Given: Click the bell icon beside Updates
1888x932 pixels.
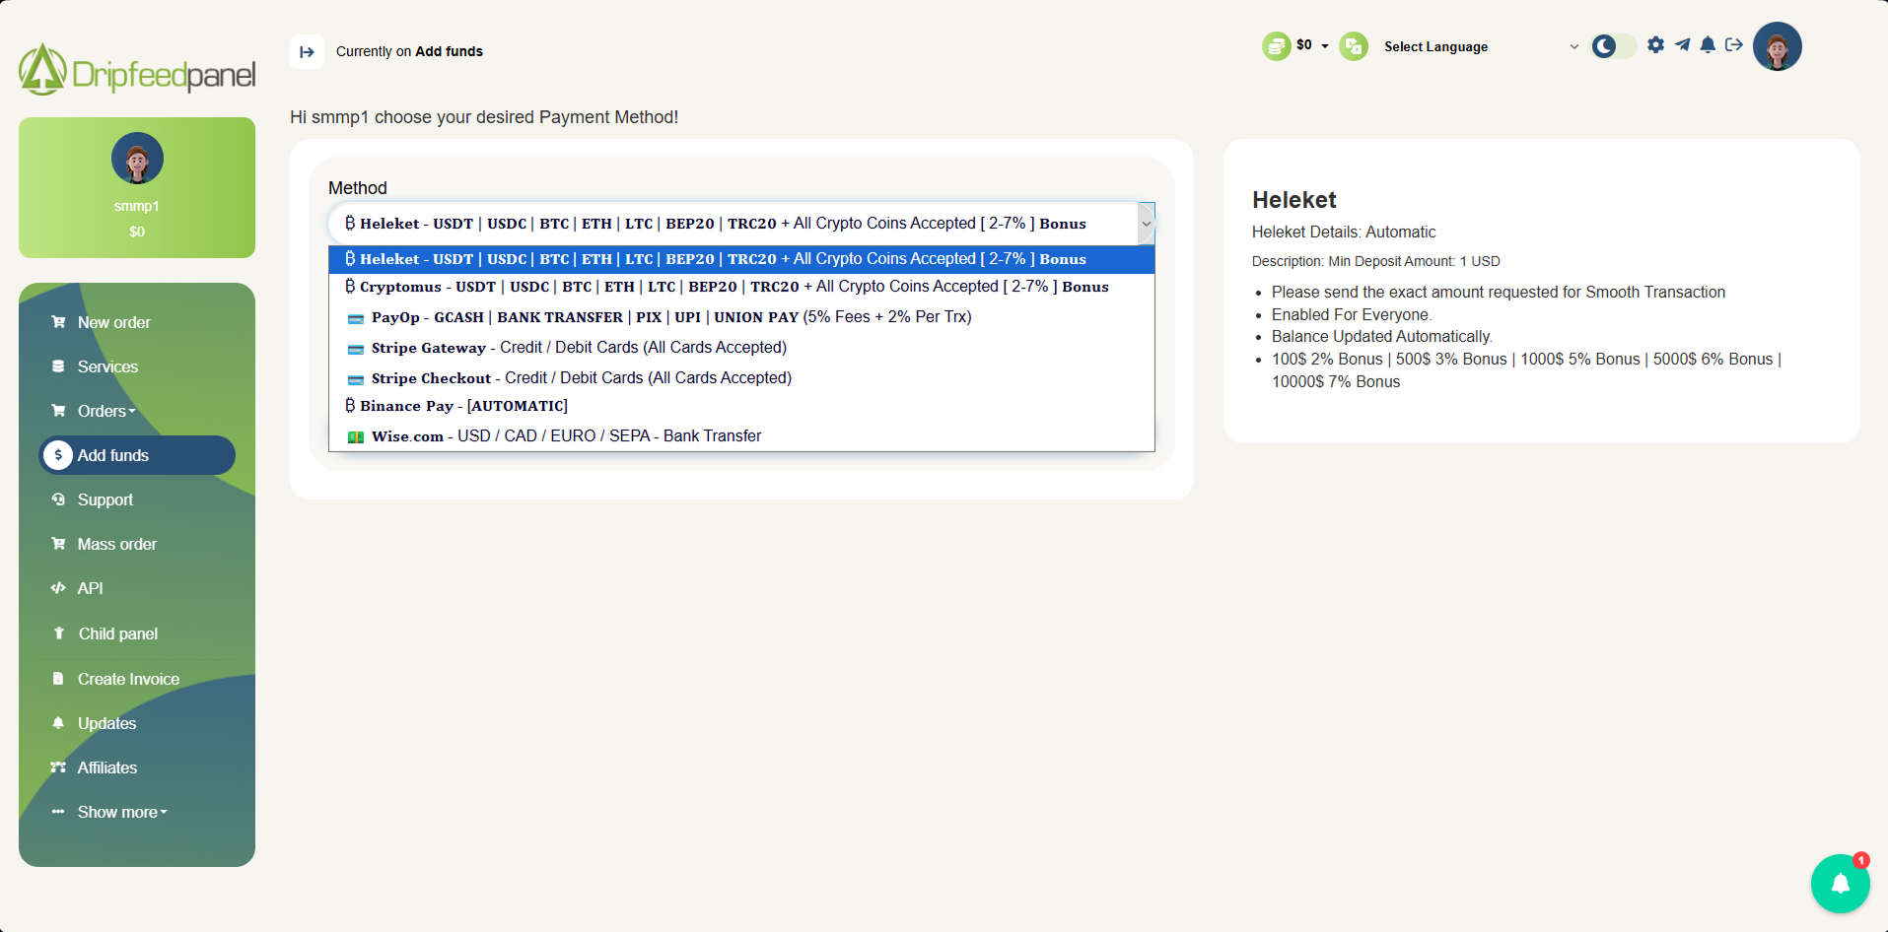Looking at the screenshot, I should 58,723.
